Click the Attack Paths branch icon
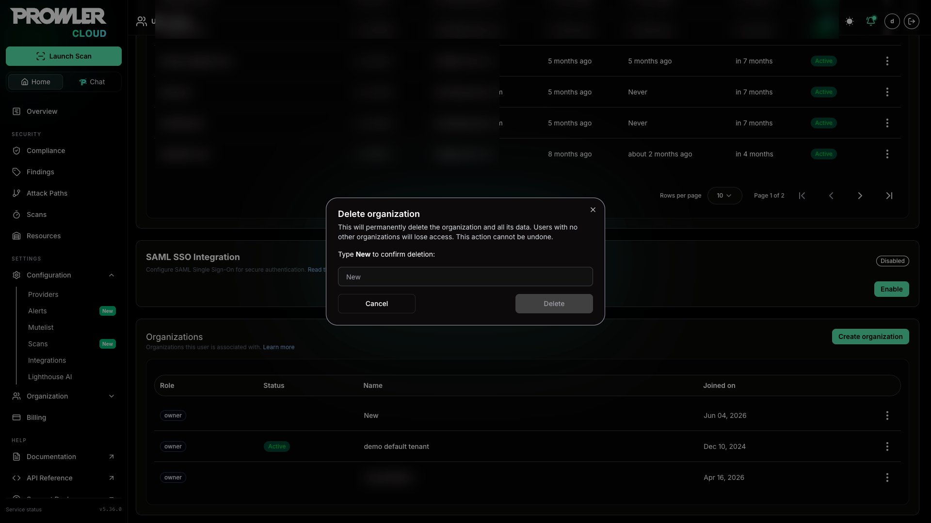The width and height of the screenshot is (931, 523). (16, 193)
